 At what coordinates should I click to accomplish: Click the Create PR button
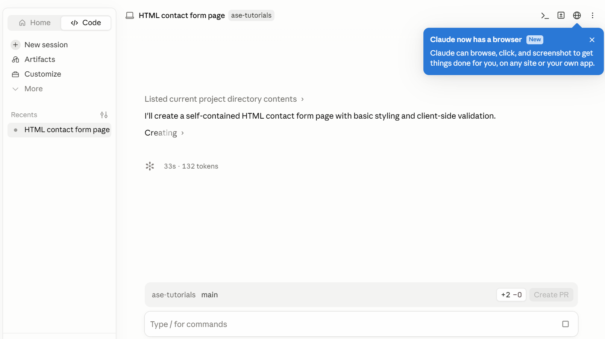coord(551,295)
